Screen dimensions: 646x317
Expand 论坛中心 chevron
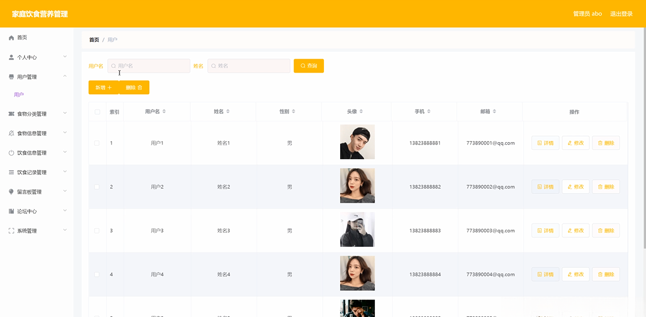click(65, 210)
